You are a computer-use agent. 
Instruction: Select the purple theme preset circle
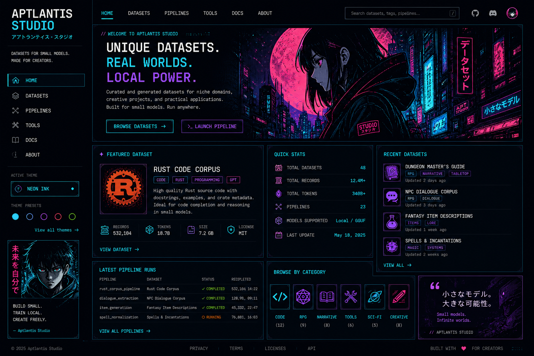click(x=44, y=217)
